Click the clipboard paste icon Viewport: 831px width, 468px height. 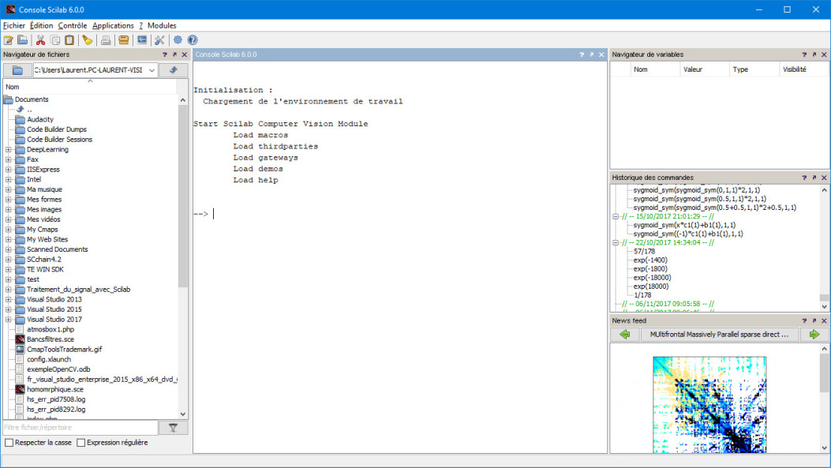69,40
